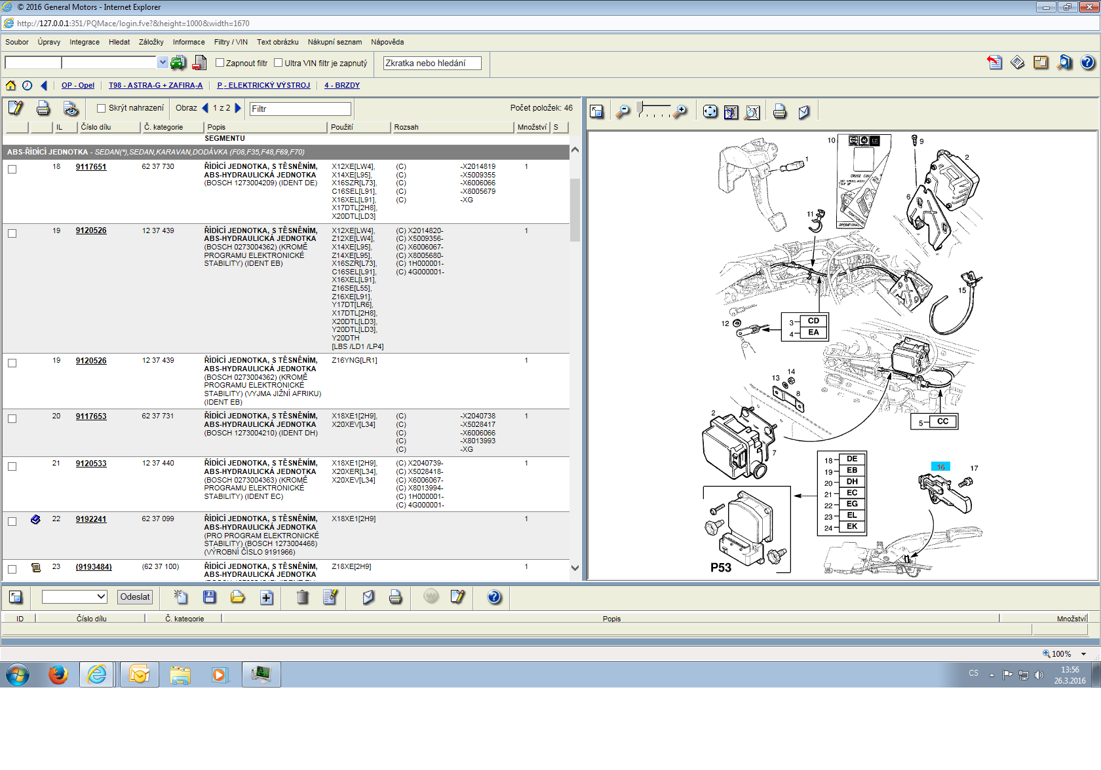The width and height of the screenshot is (1101, 770).
Task: Open the history clock icon
Action: coord(27,85)
